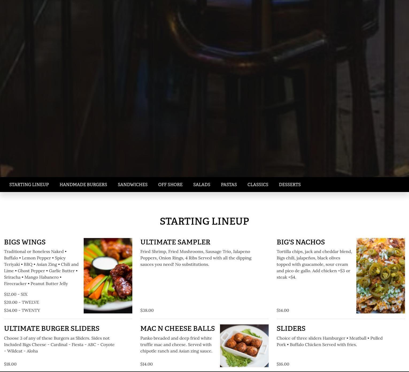This screenshot has width=409, height=372.
Task: Select the Bigs Wings item title
Action: pyautogui.click(x=25, y=242)
